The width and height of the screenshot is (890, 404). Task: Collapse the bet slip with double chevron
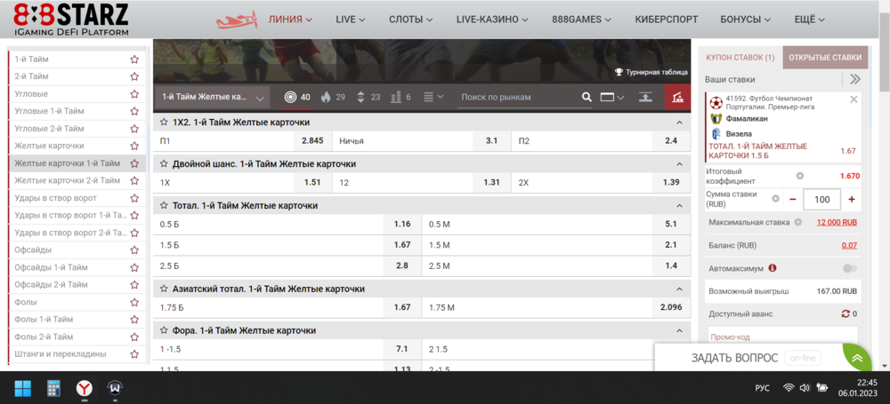click(x=854, y=79)
